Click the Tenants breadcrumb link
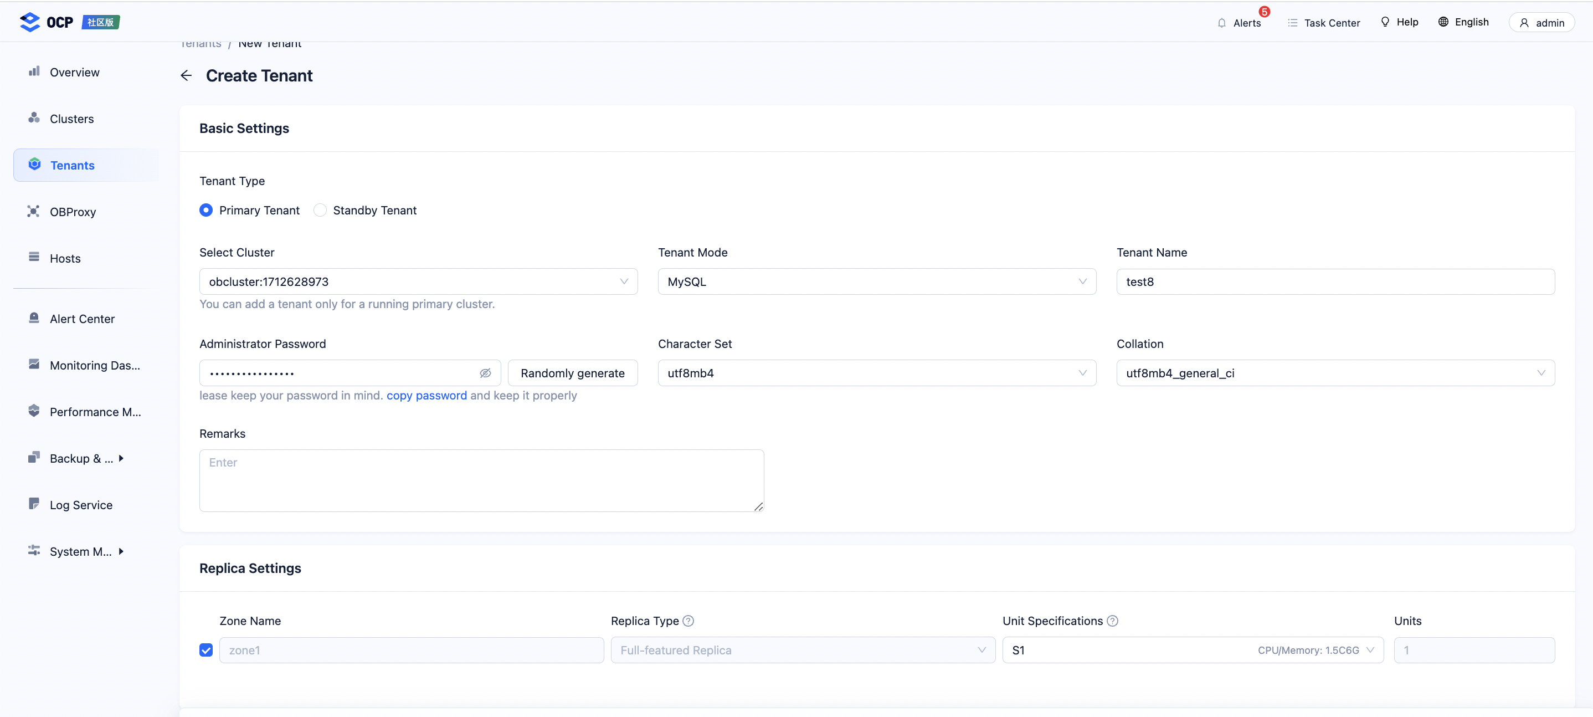 click(201, 44)
